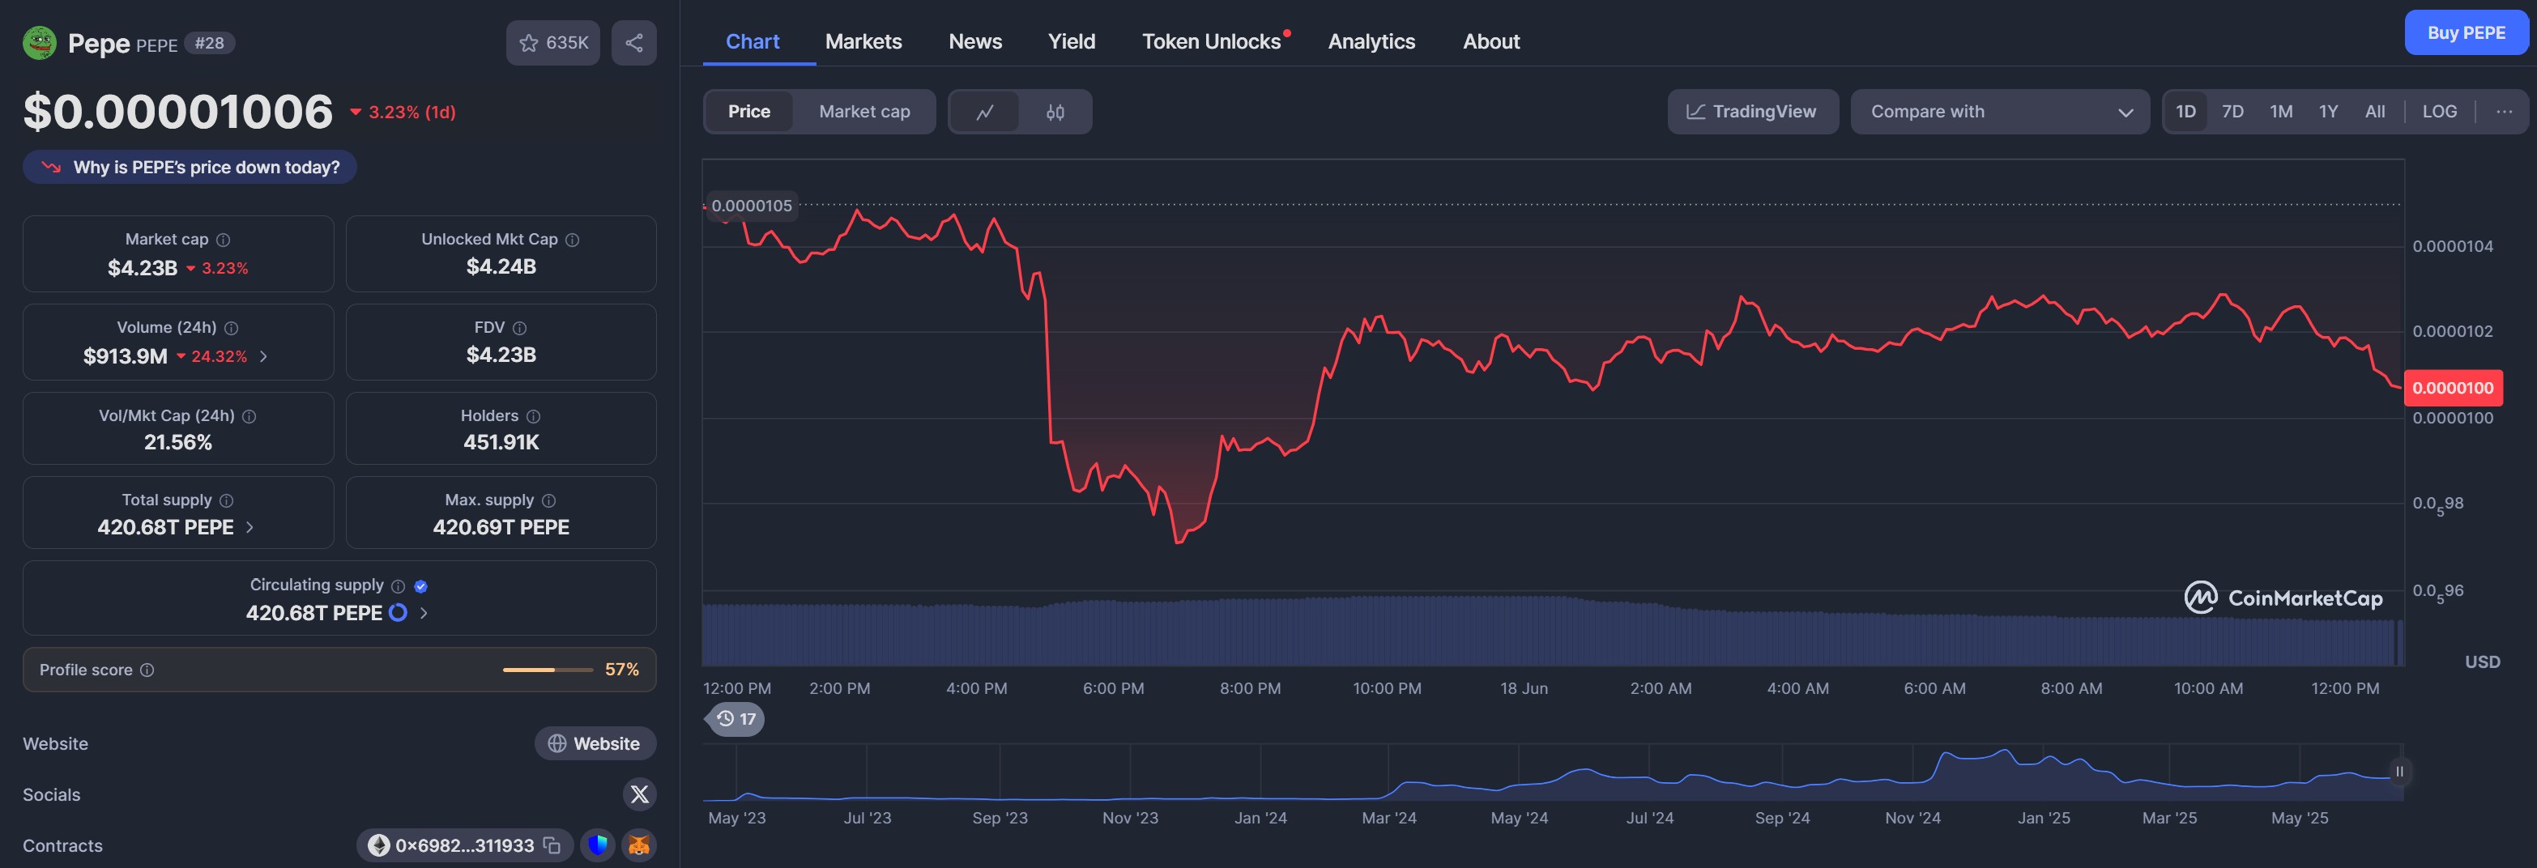Open the Website link button
2537x868 pixels.
coord(595,743)
